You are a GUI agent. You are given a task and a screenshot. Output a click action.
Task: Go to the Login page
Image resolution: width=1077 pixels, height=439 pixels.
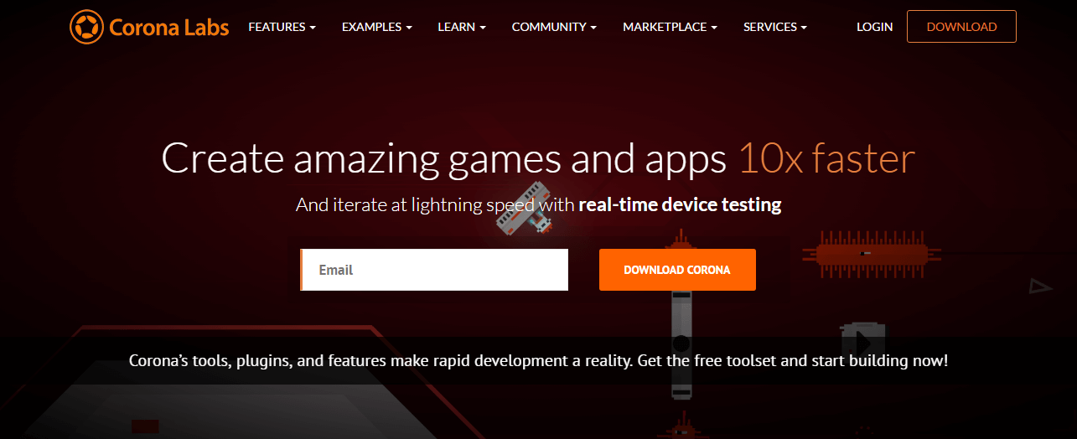pyautogui.click(x=874, y=27)
